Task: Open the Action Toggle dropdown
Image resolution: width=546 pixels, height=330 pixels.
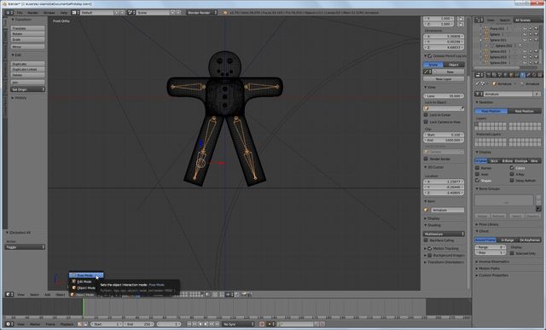Action: [25, 246]
